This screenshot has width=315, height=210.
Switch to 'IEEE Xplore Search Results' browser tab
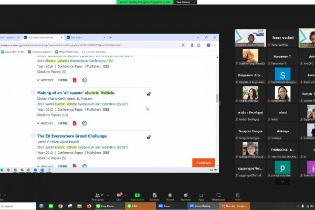click(x=43, y=37)
